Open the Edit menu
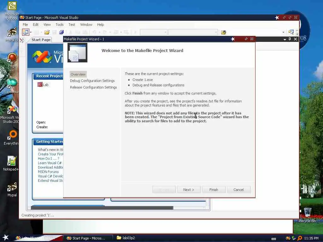 [36, 25]
